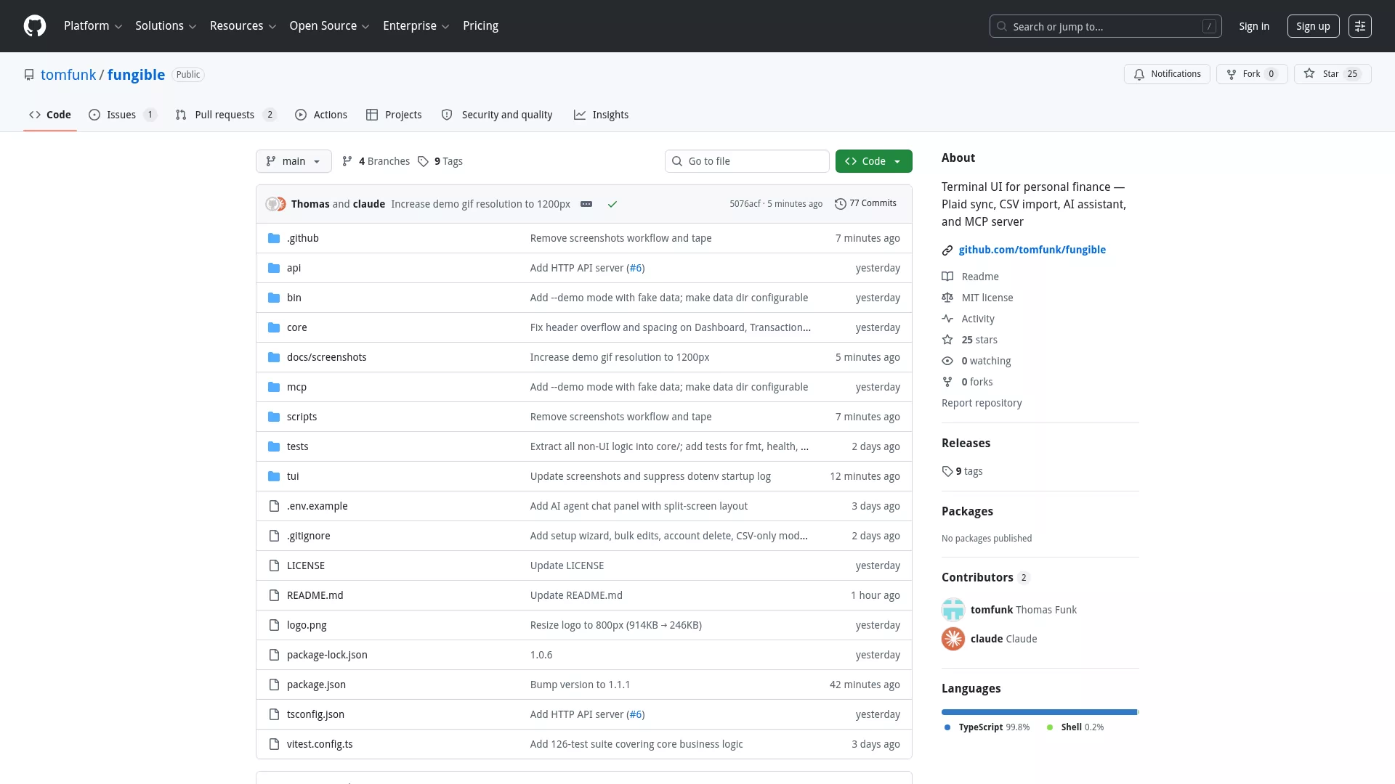1395x784 pixels.
Task: Open the 77 Commits history link
Action: click(866, 204)
